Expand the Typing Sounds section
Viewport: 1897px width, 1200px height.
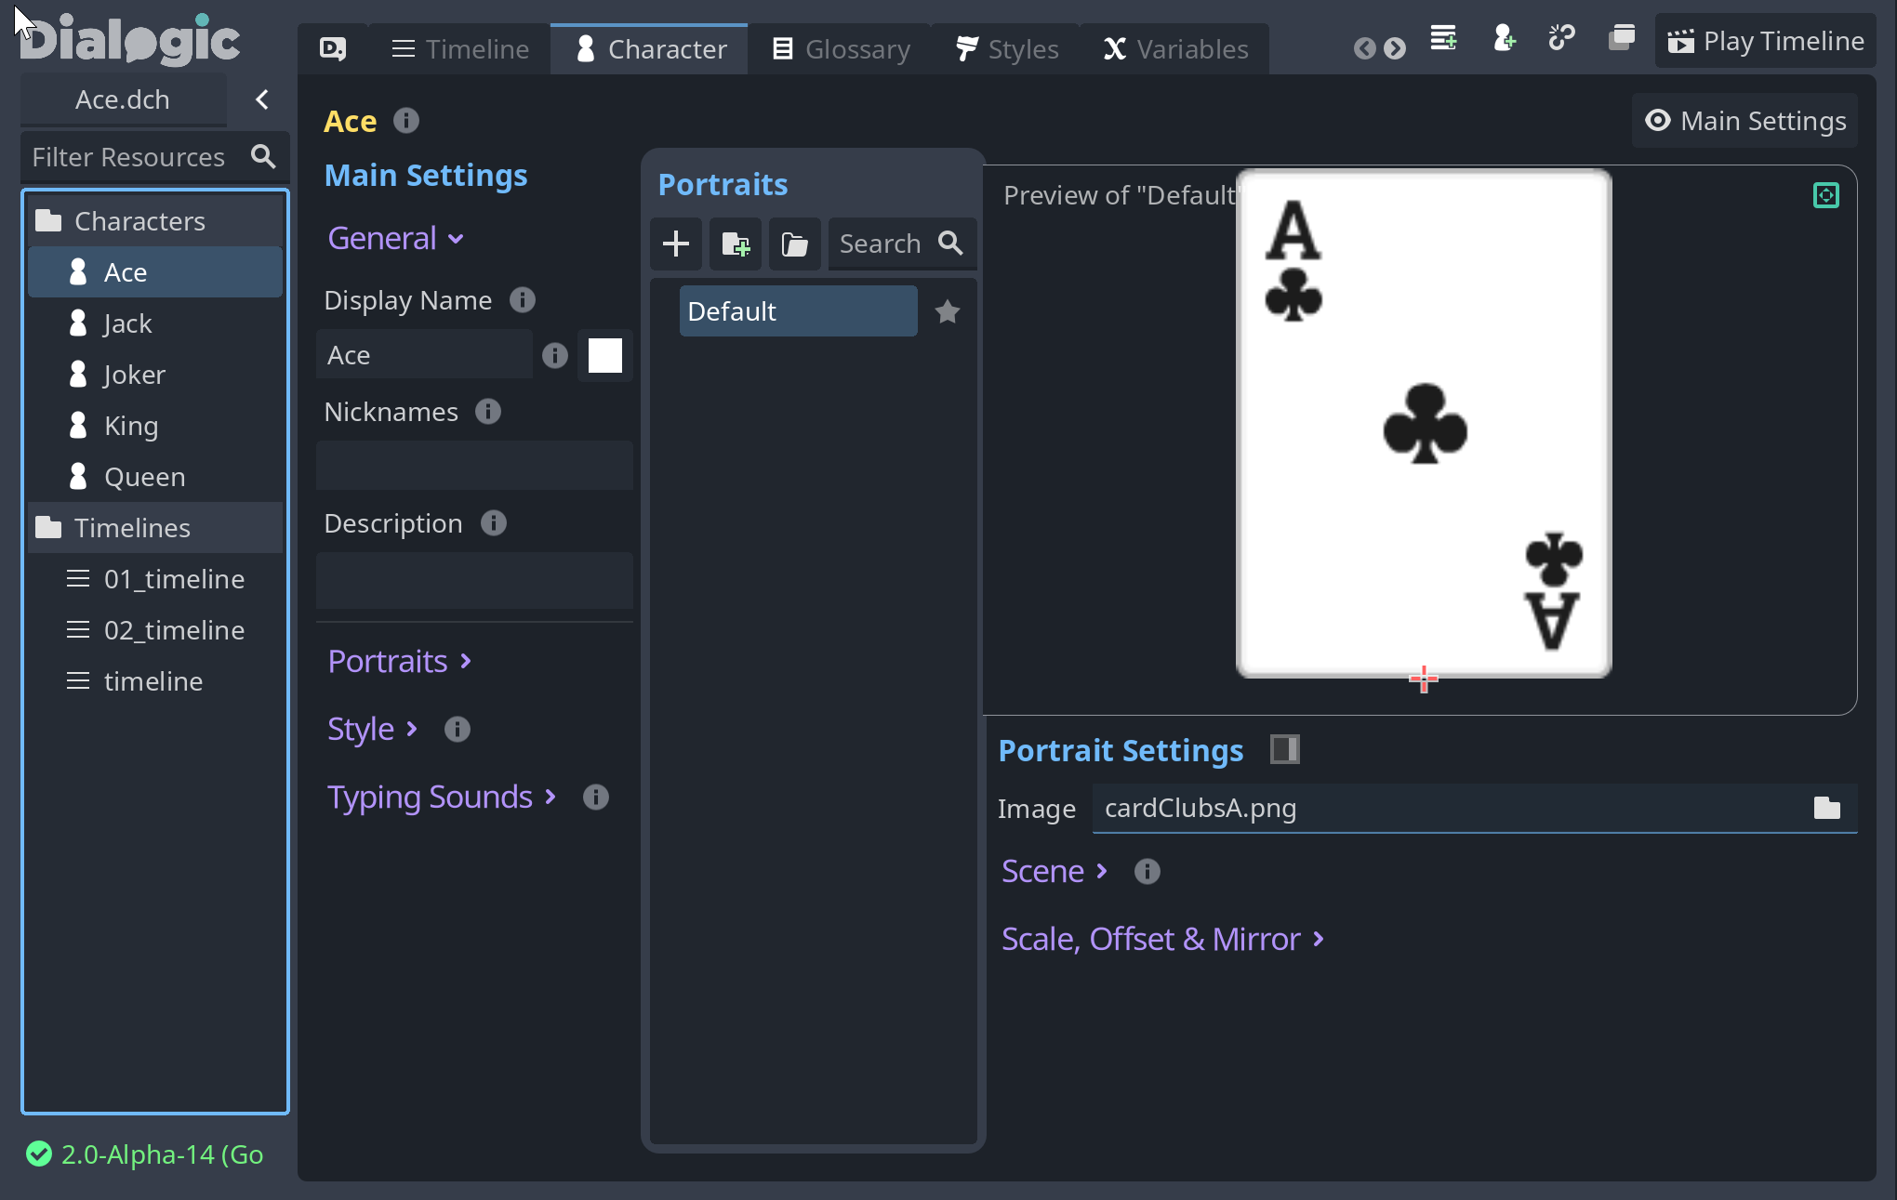pyautogui.click(x=442, y=798)
